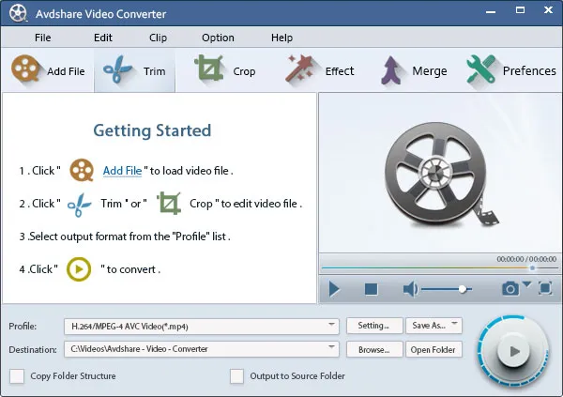This screenshot has width=563, height=397.
Task: Expand the Save As dropdown button
Action: click(x=454, y=327)
